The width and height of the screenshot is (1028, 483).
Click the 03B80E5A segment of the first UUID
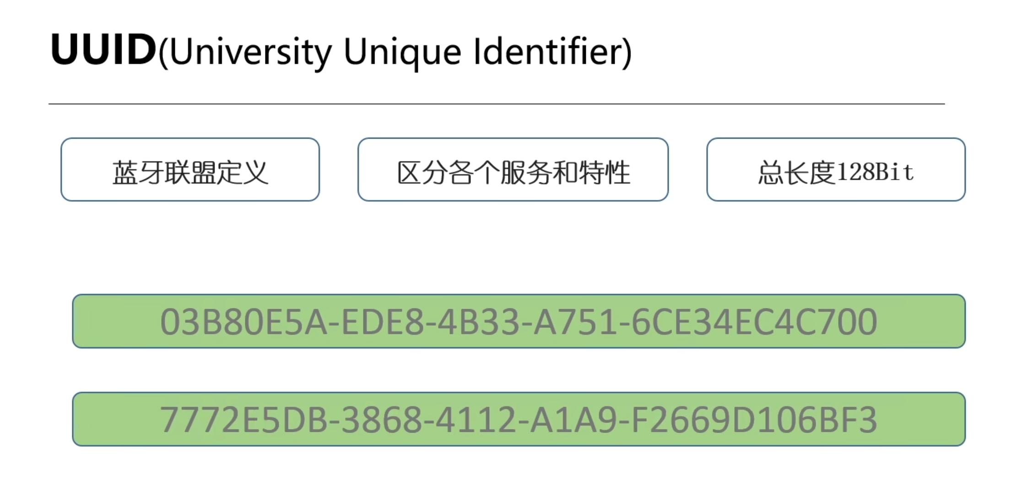click(244, 322)
